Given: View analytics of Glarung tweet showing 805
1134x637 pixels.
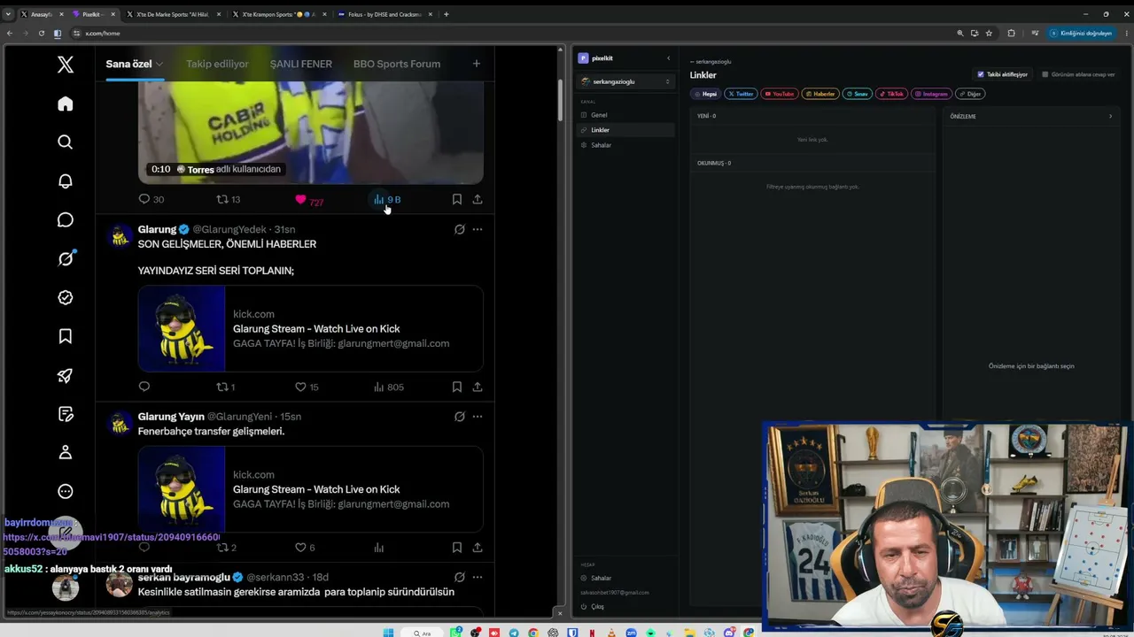Looking at the screenshot, I should (388, 387).
